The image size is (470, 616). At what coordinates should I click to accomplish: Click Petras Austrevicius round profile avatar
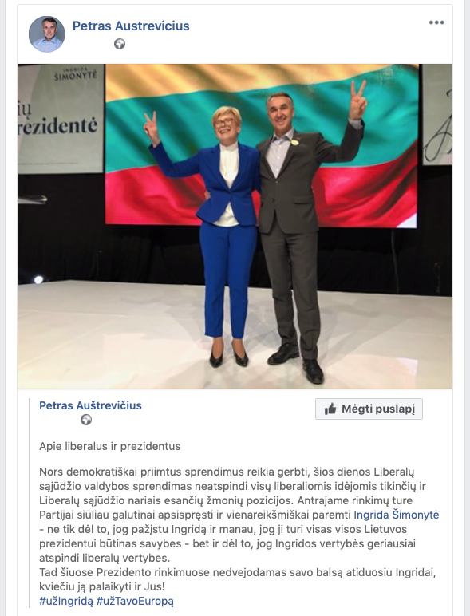point(47,34)
